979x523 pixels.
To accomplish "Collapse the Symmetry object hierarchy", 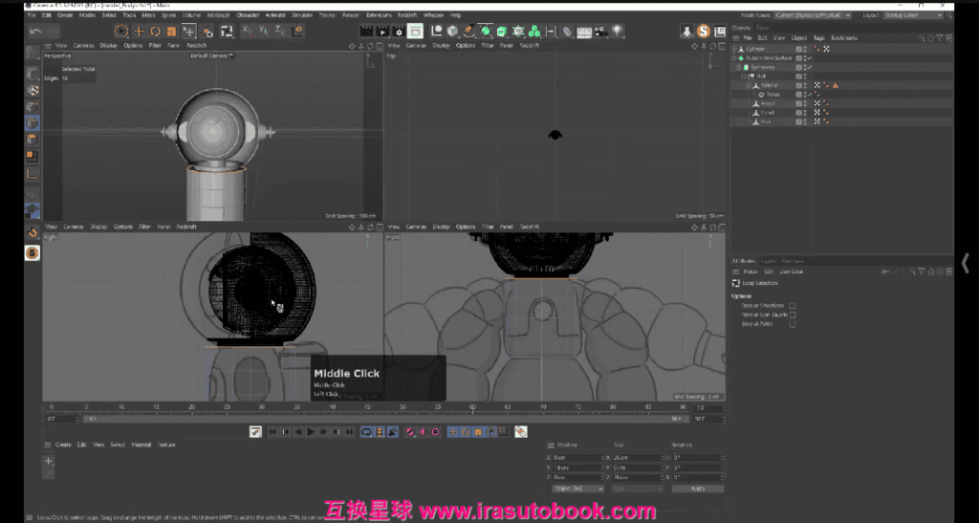I will click(x=739, y=67).
